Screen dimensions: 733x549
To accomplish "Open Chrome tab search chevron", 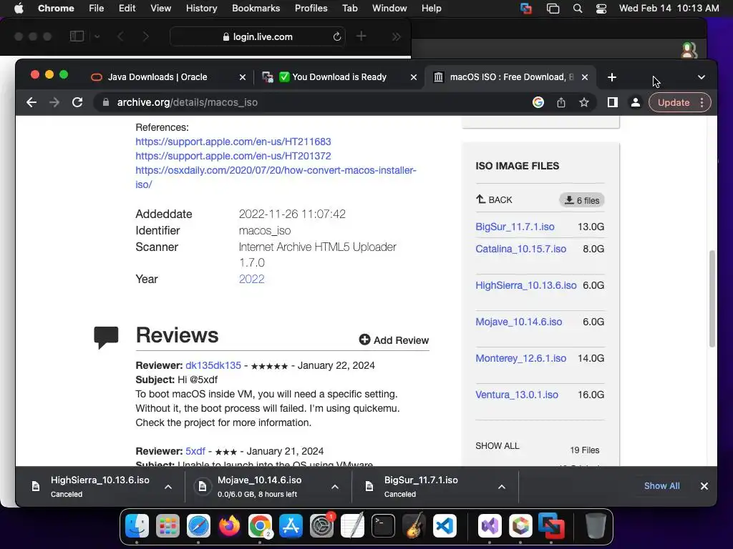I will 702,77.
